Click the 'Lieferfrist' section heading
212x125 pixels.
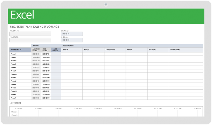[15, 103]
